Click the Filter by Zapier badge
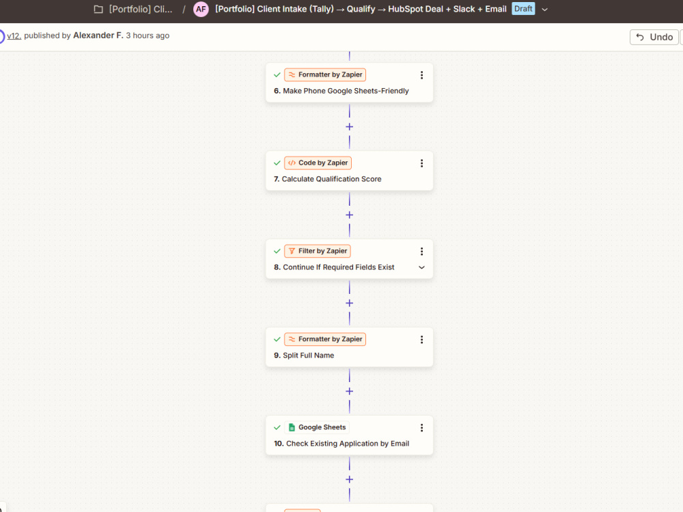 318,251
